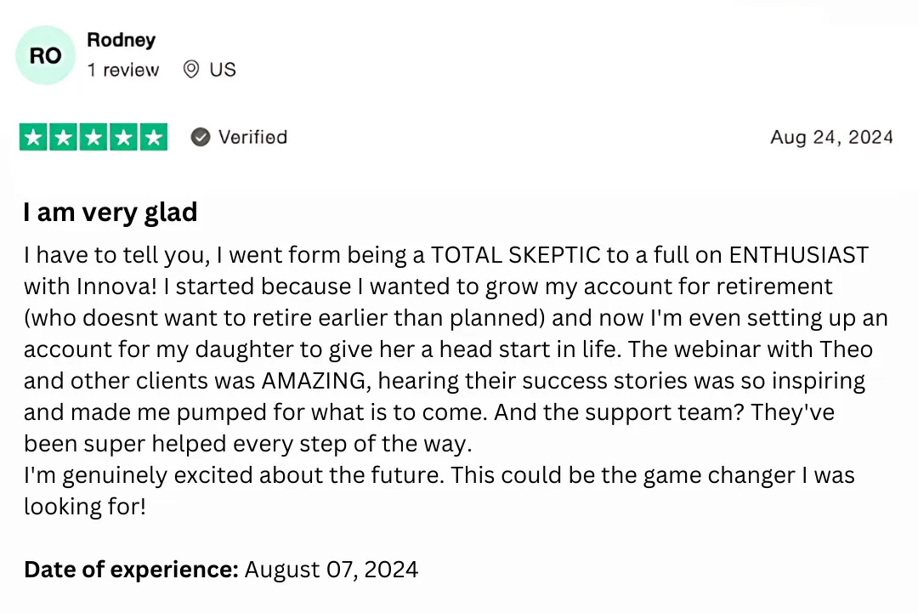This screenshot has width=918, height=613.
Task: Click the fourth green rating star
Action: (x=123, y=138)
